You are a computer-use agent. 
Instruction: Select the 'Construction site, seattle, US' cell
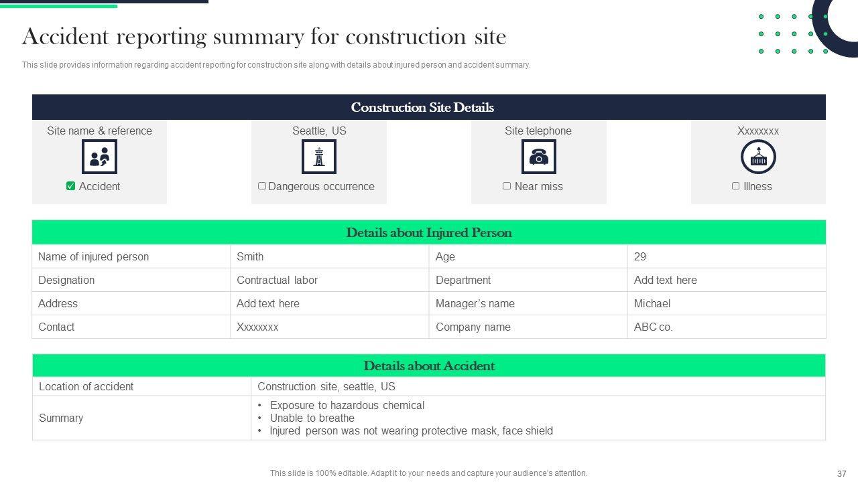pos(538,386)
